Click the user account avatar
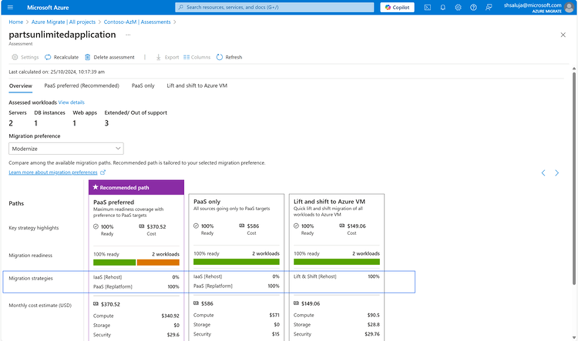 (x=570, y=7)
